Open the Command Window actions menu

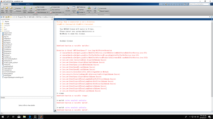(212, 19)
